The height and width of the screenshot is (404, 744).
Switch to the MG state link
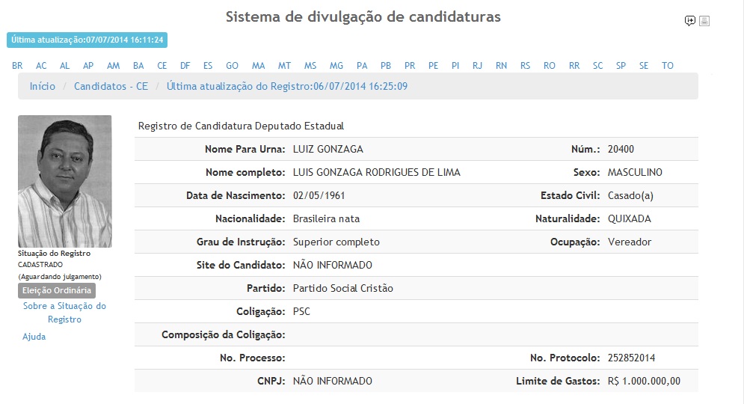point(336,66)
